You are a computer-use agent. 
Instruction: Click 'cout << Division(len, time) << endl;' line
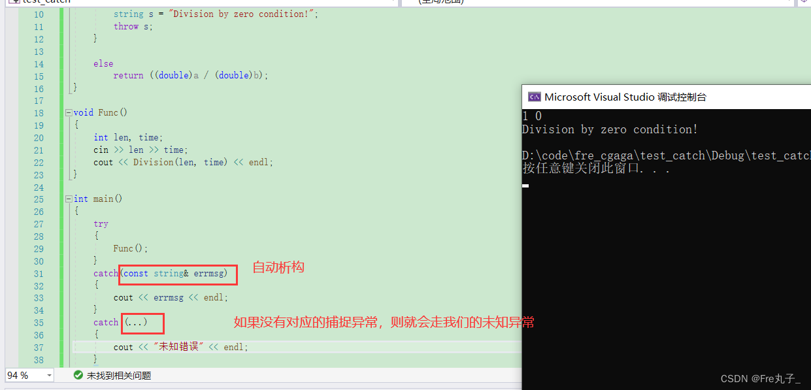point(183,163)
